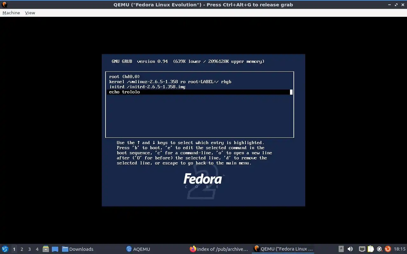Open the wired network tray icon

[x=362, y=249]
